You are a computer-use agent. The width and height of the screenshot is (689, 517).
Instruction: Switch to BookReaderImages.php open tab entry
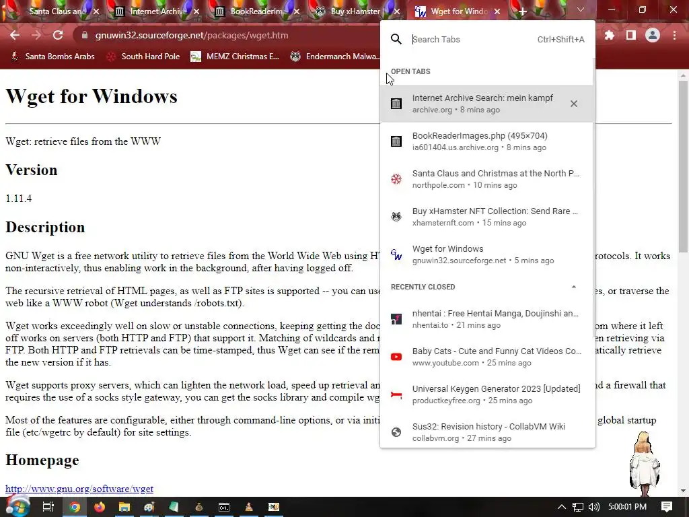point(486,141)
